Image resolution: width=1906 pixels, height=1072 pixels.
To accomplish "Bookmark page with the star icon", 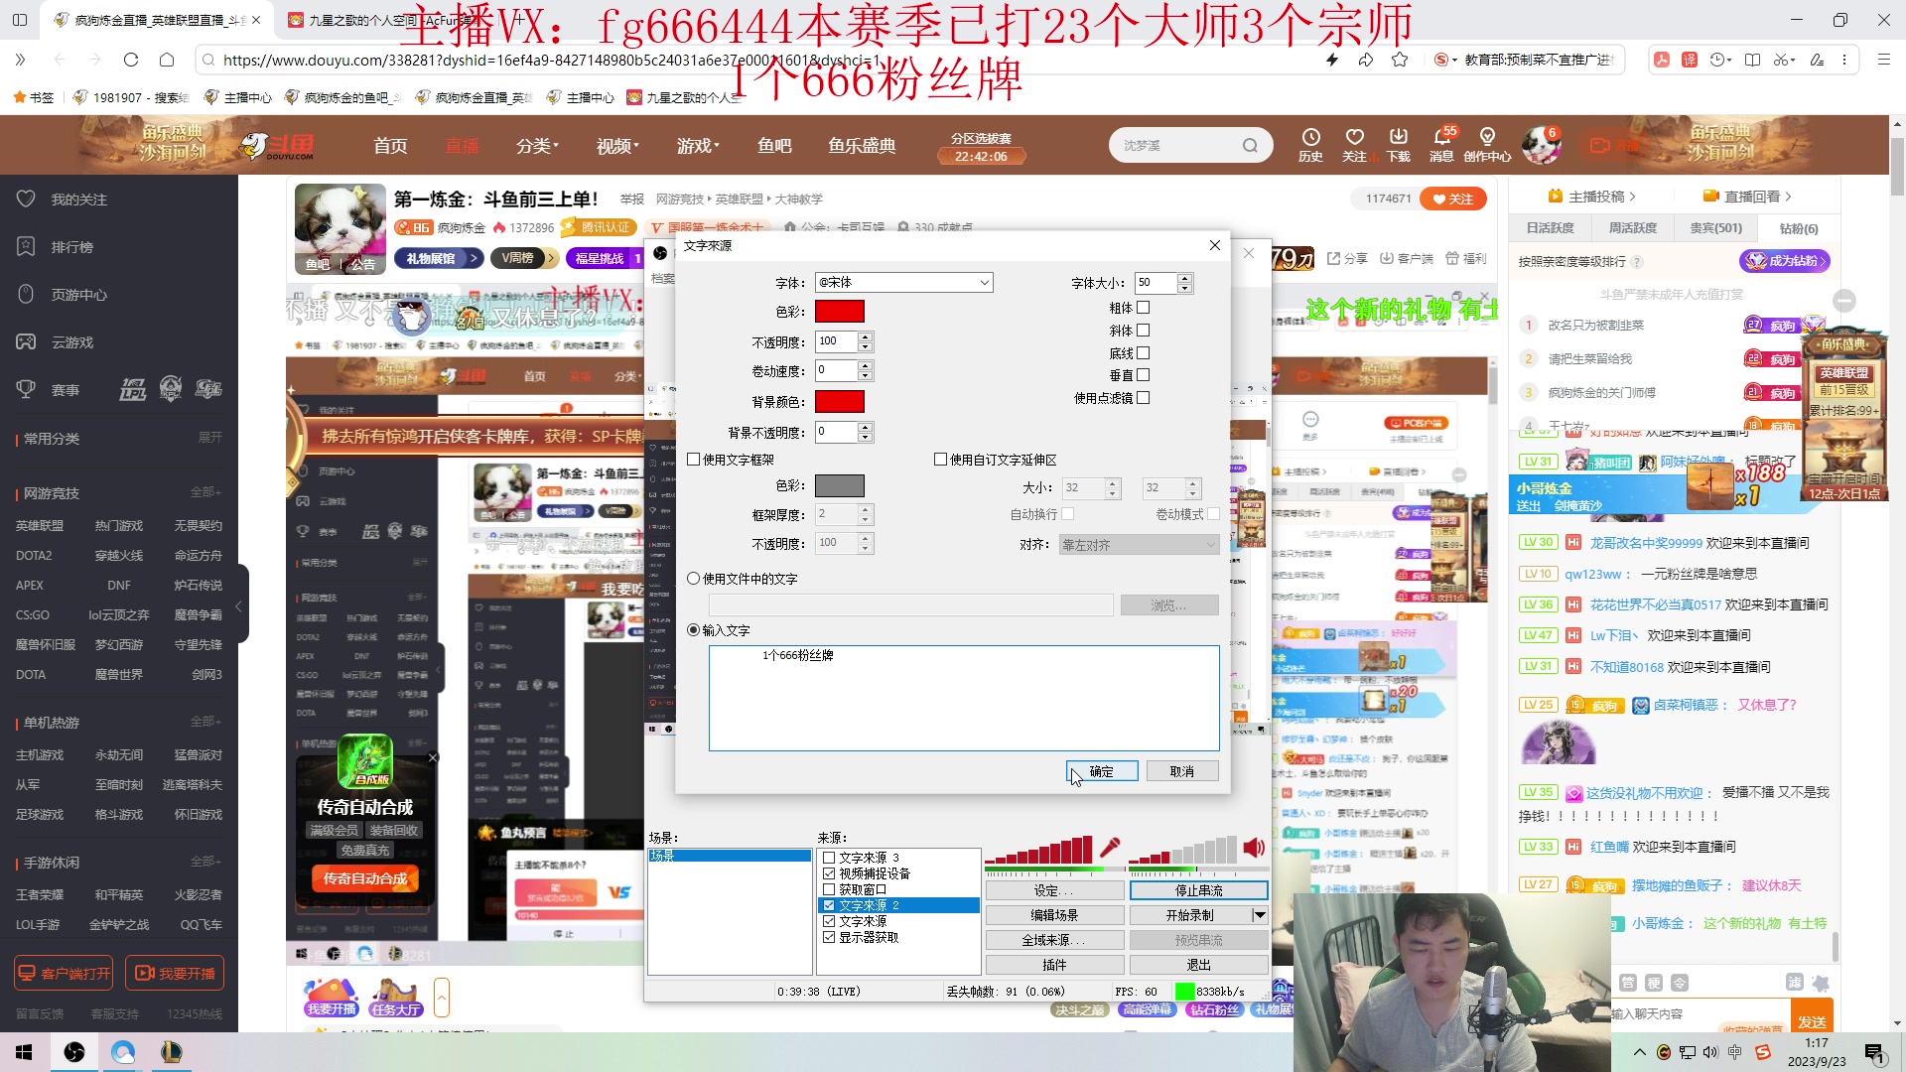I will (x=1400, y=60).
